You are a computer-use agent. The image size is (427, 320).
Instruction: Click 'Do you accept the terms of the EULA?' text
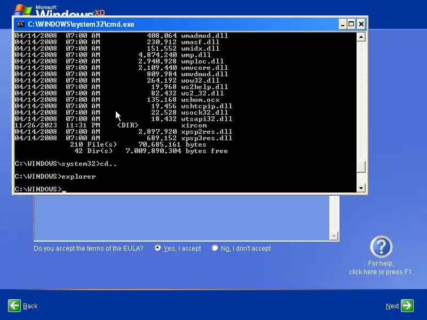pos(89,249)
